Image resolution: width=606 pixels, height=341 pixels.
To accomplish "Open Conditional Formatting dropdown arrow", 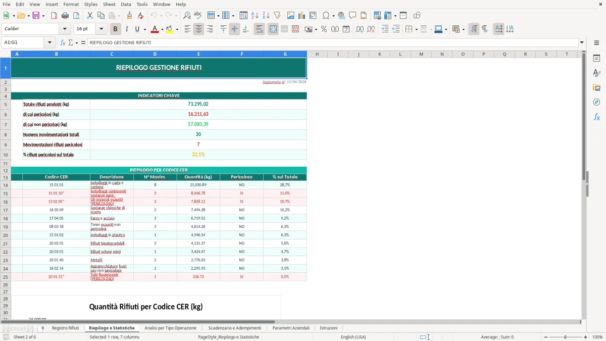I will click(463, 29).
